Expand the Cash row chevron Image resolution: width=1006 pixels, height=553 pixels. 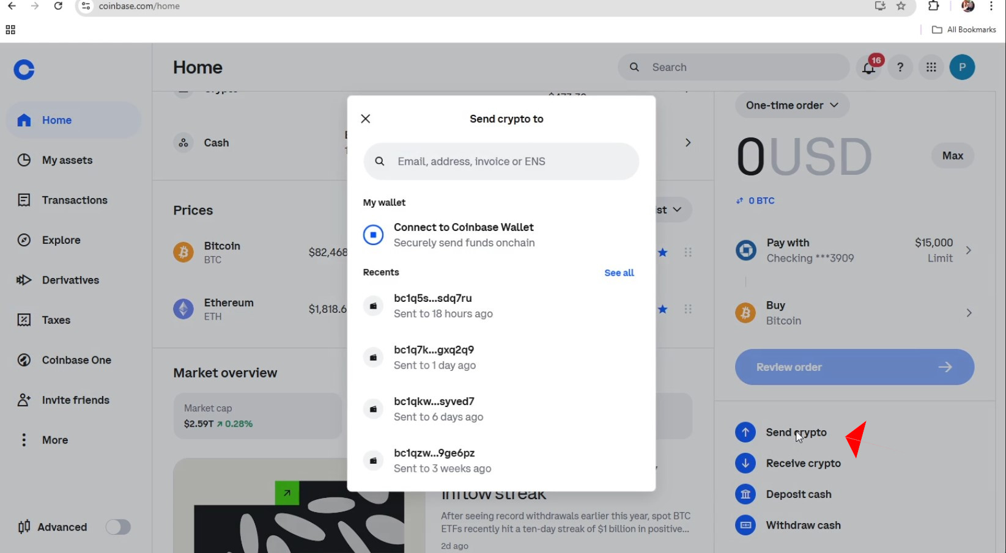click(x=688, y=142)
